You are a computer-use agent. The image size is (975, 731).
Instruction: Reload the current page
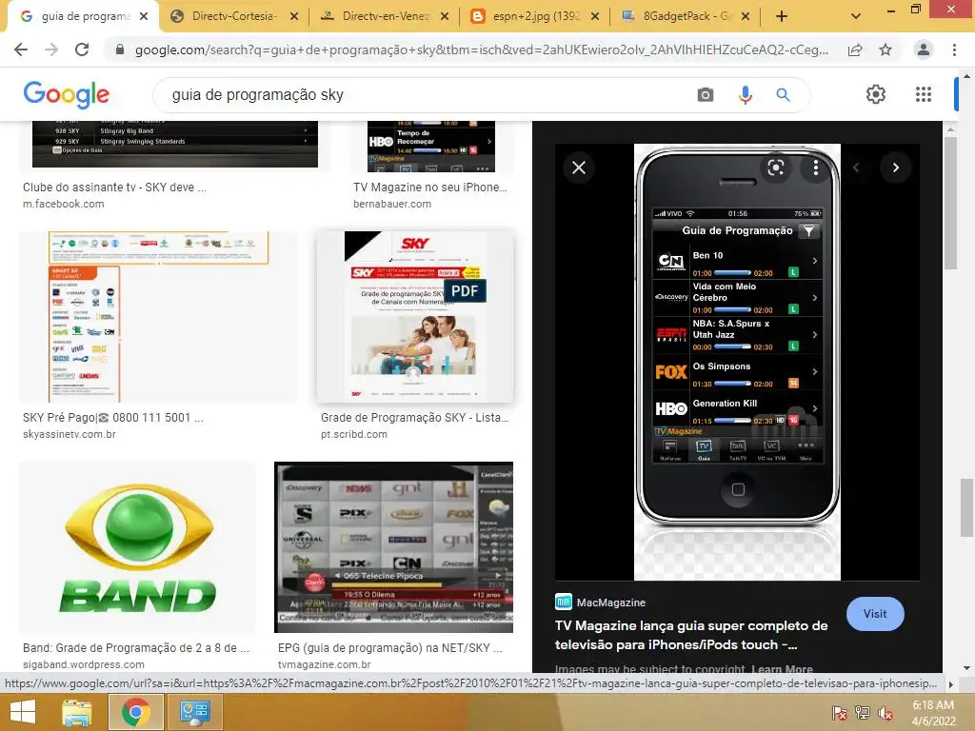82,49
